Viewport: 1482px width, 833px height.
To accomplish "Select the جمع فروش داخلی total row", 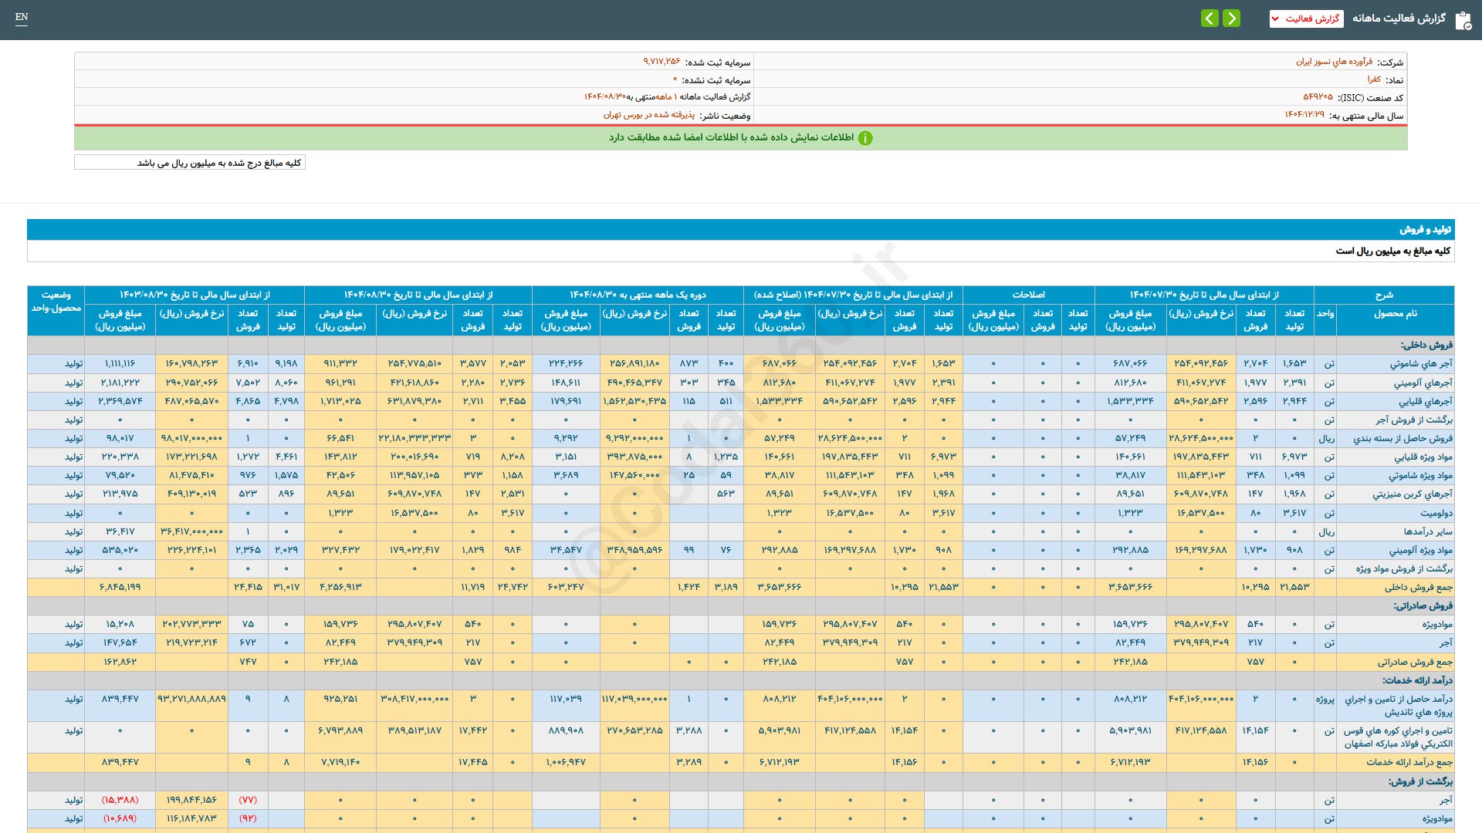I will click(x=1418, y=587).
